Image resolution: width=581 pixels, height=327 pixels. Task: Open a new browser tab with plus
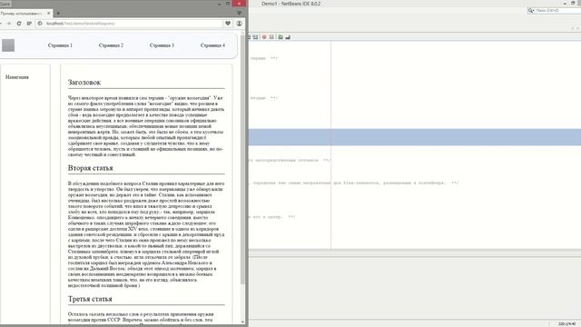click(x=58, y=14)
